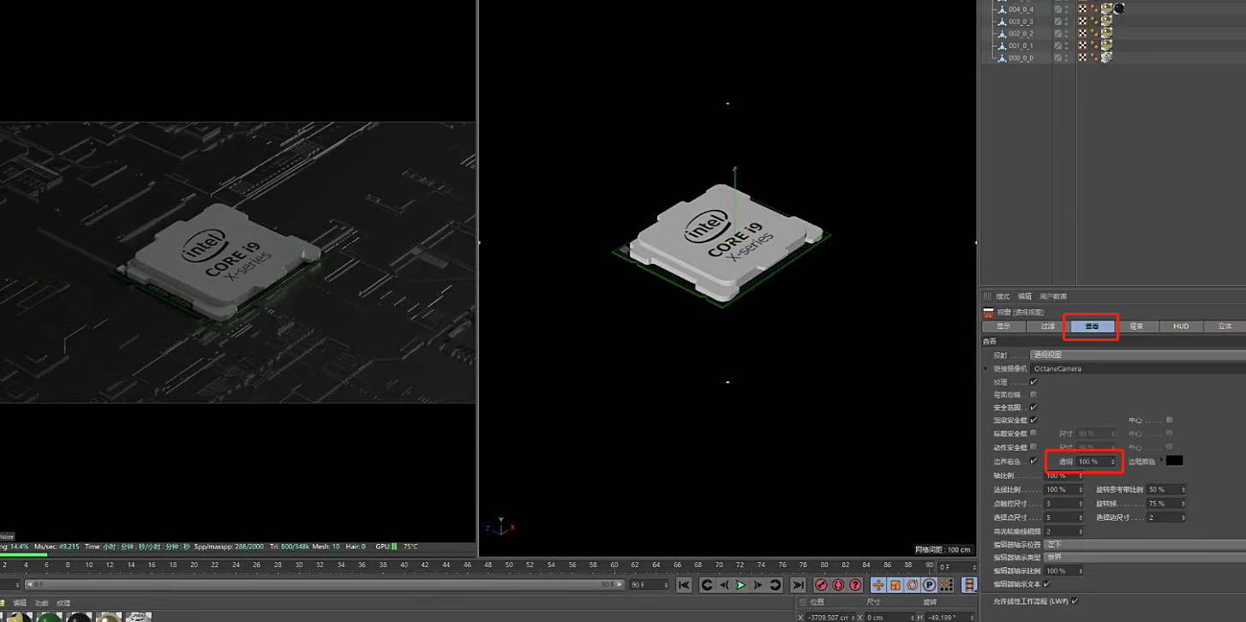Open the black border color swatch
Image resolution: width=1246 pixels, height=622 pixels.
[x=1174, y=461]
